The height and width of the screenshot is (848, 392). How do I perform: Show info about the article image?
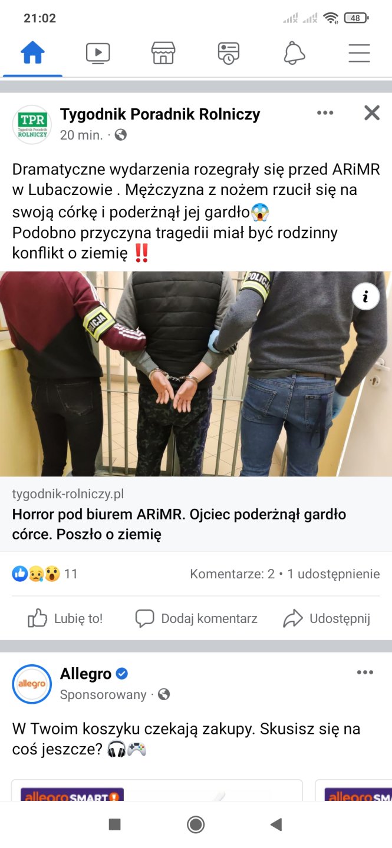pos(365,297)
